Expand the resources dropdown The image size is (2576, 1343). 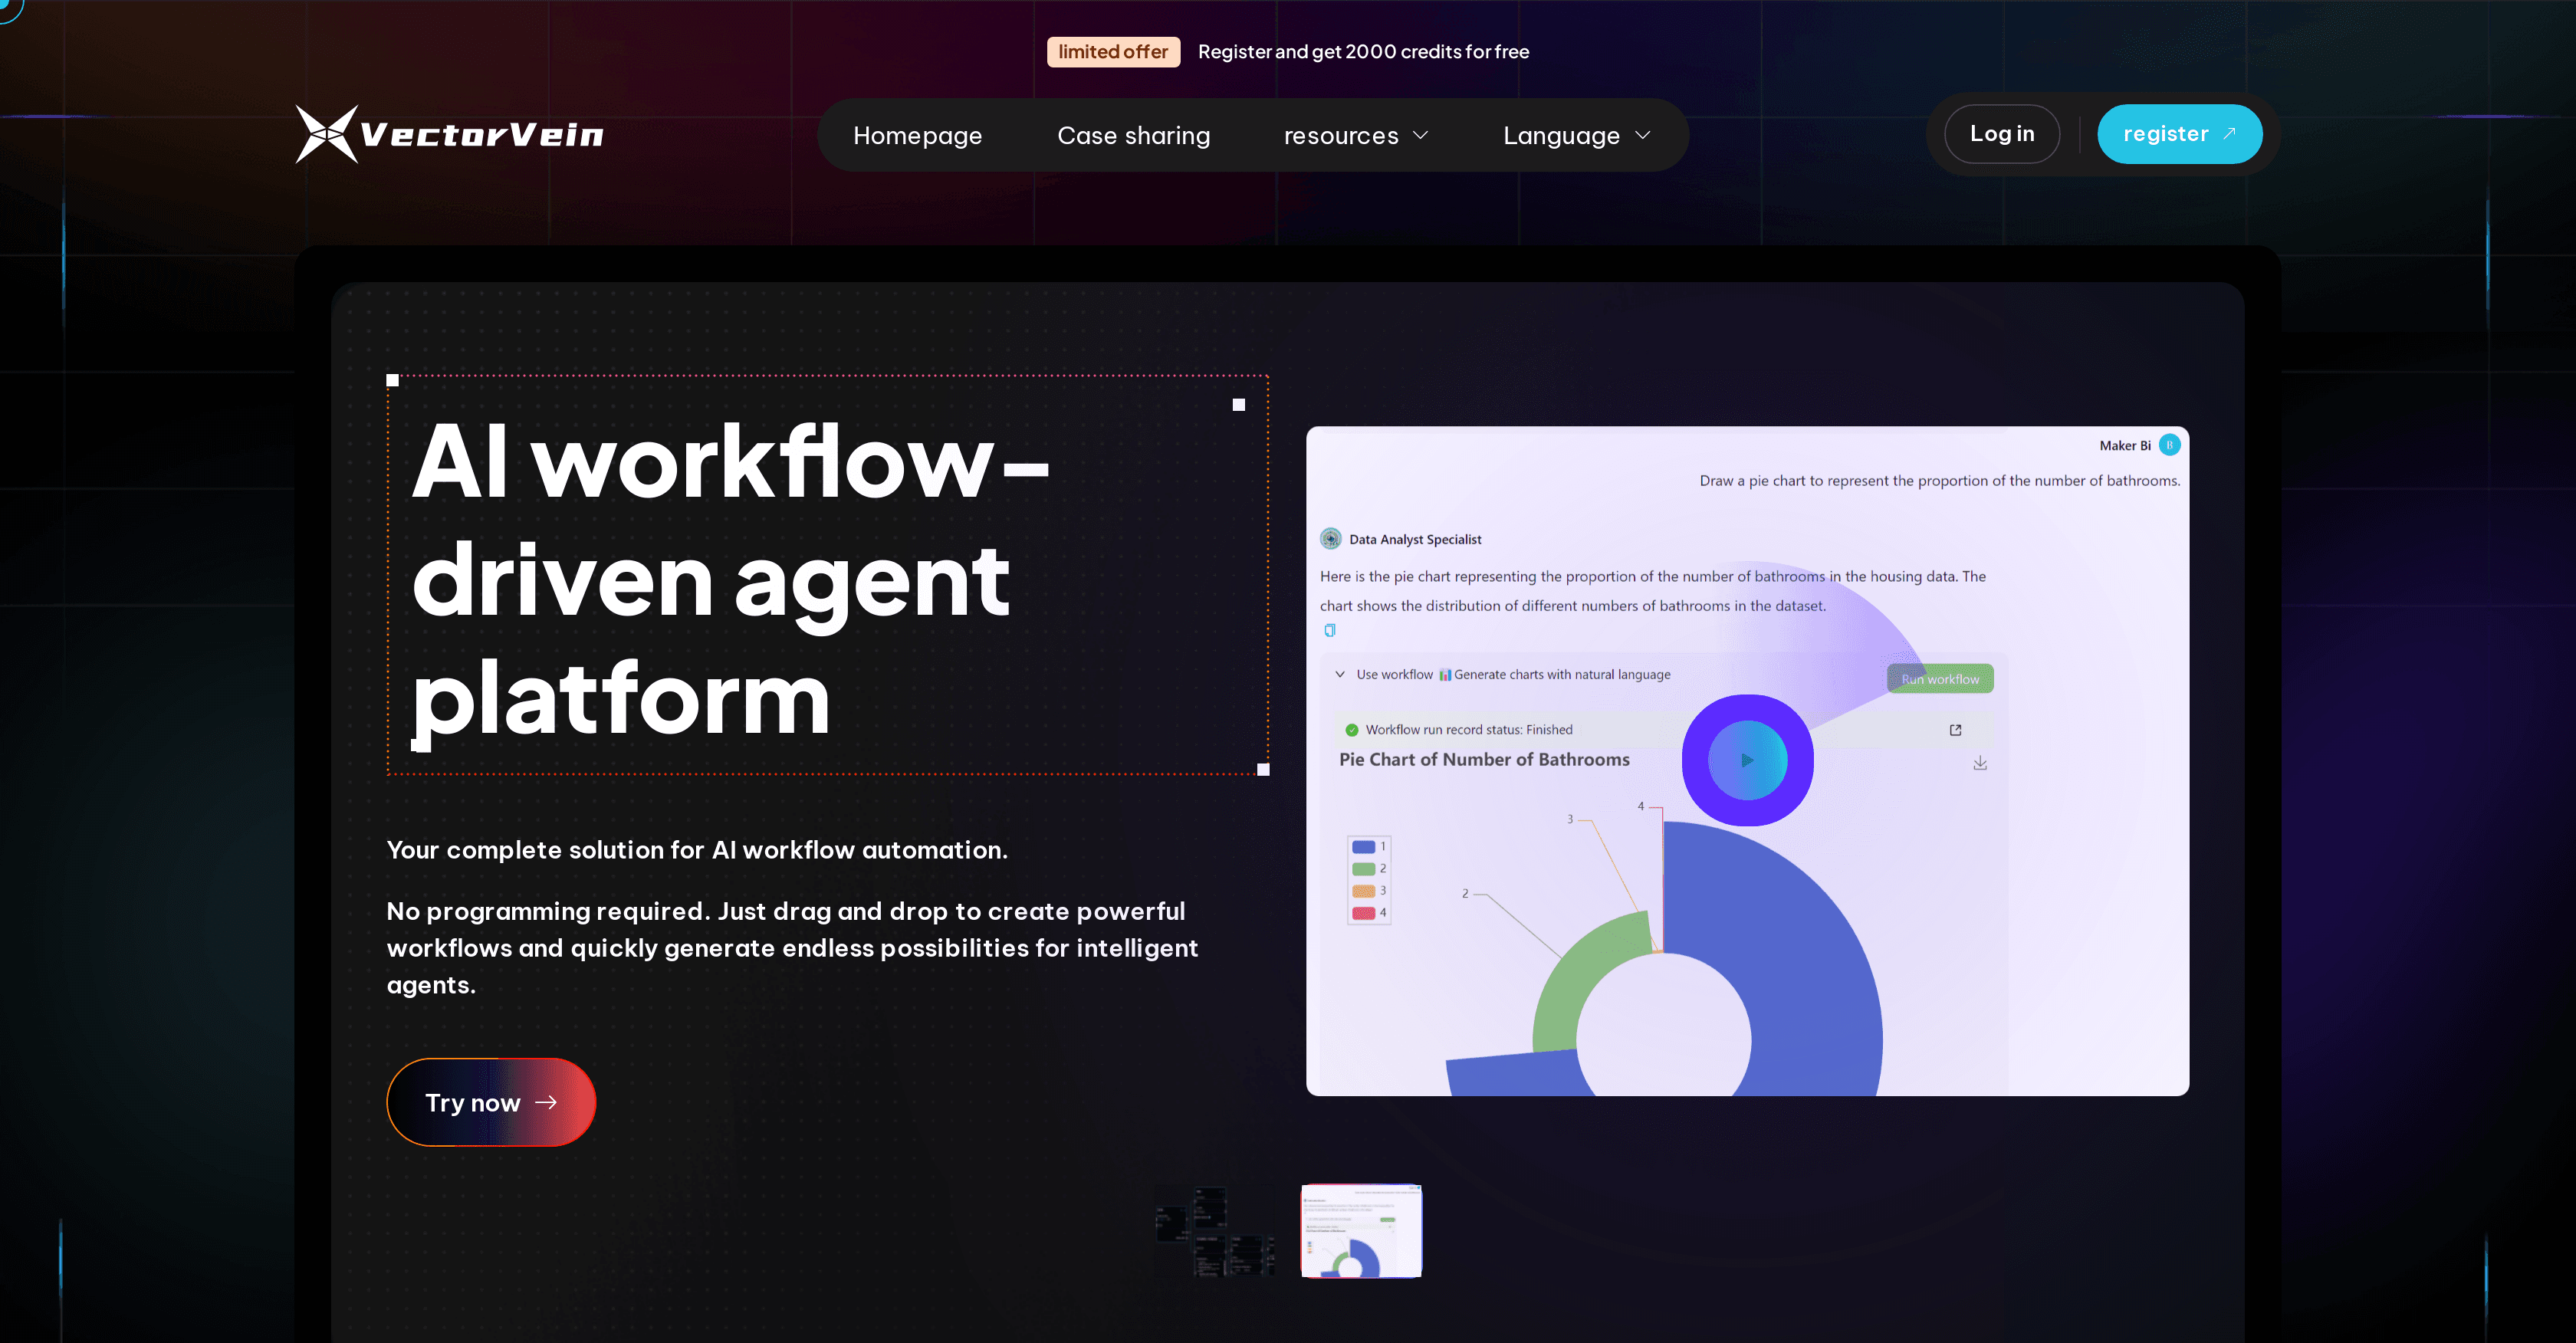coord(1355,135)
